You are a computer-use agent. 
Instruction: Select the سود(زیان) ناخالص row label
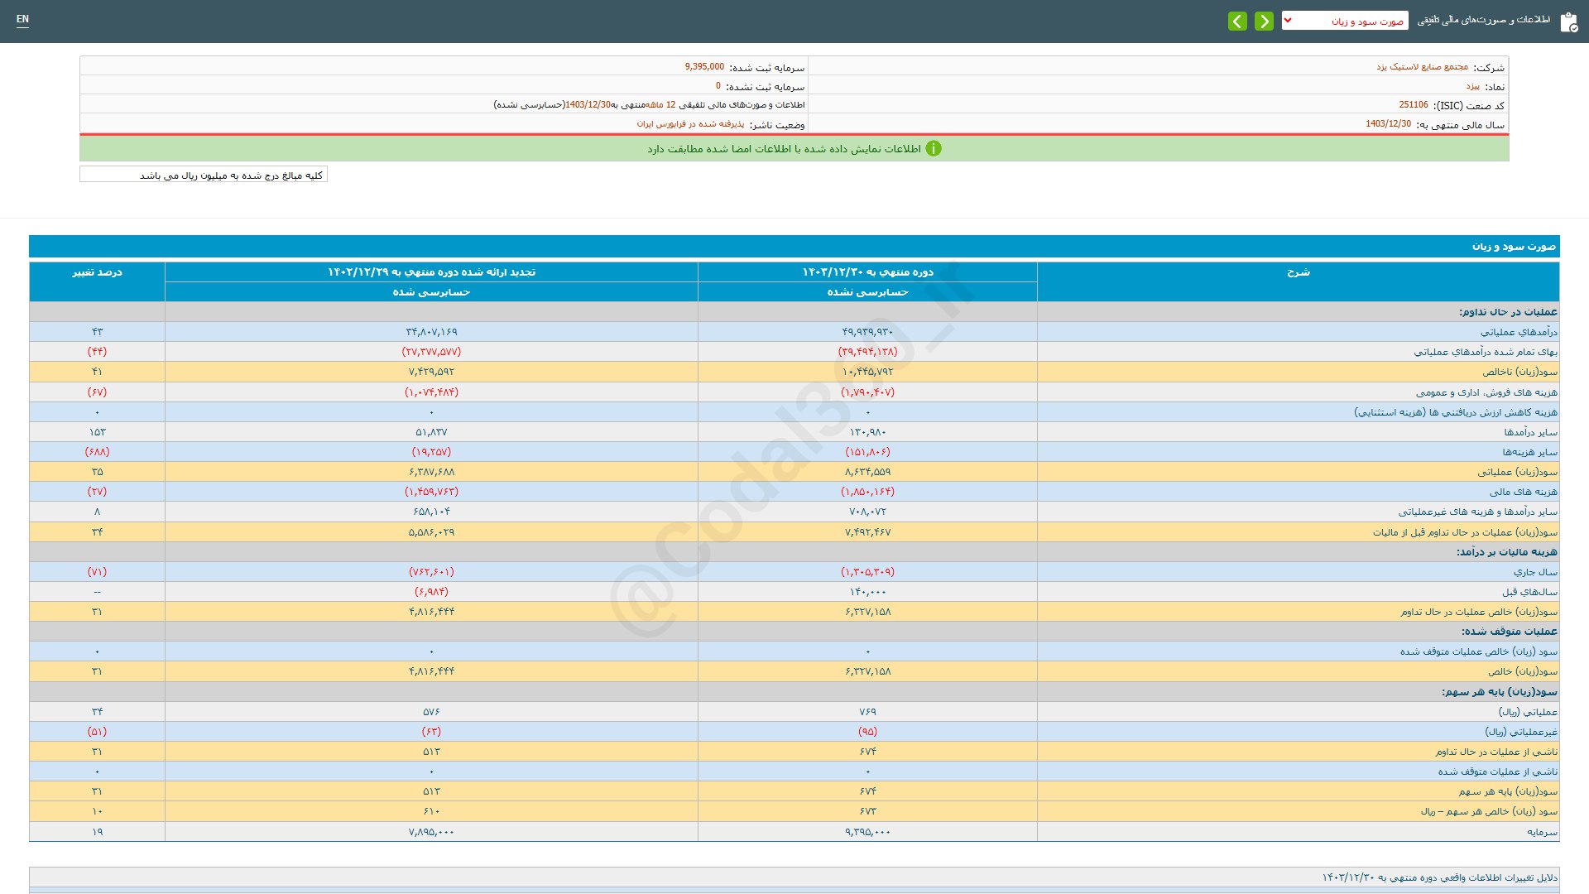point(1519,372)
